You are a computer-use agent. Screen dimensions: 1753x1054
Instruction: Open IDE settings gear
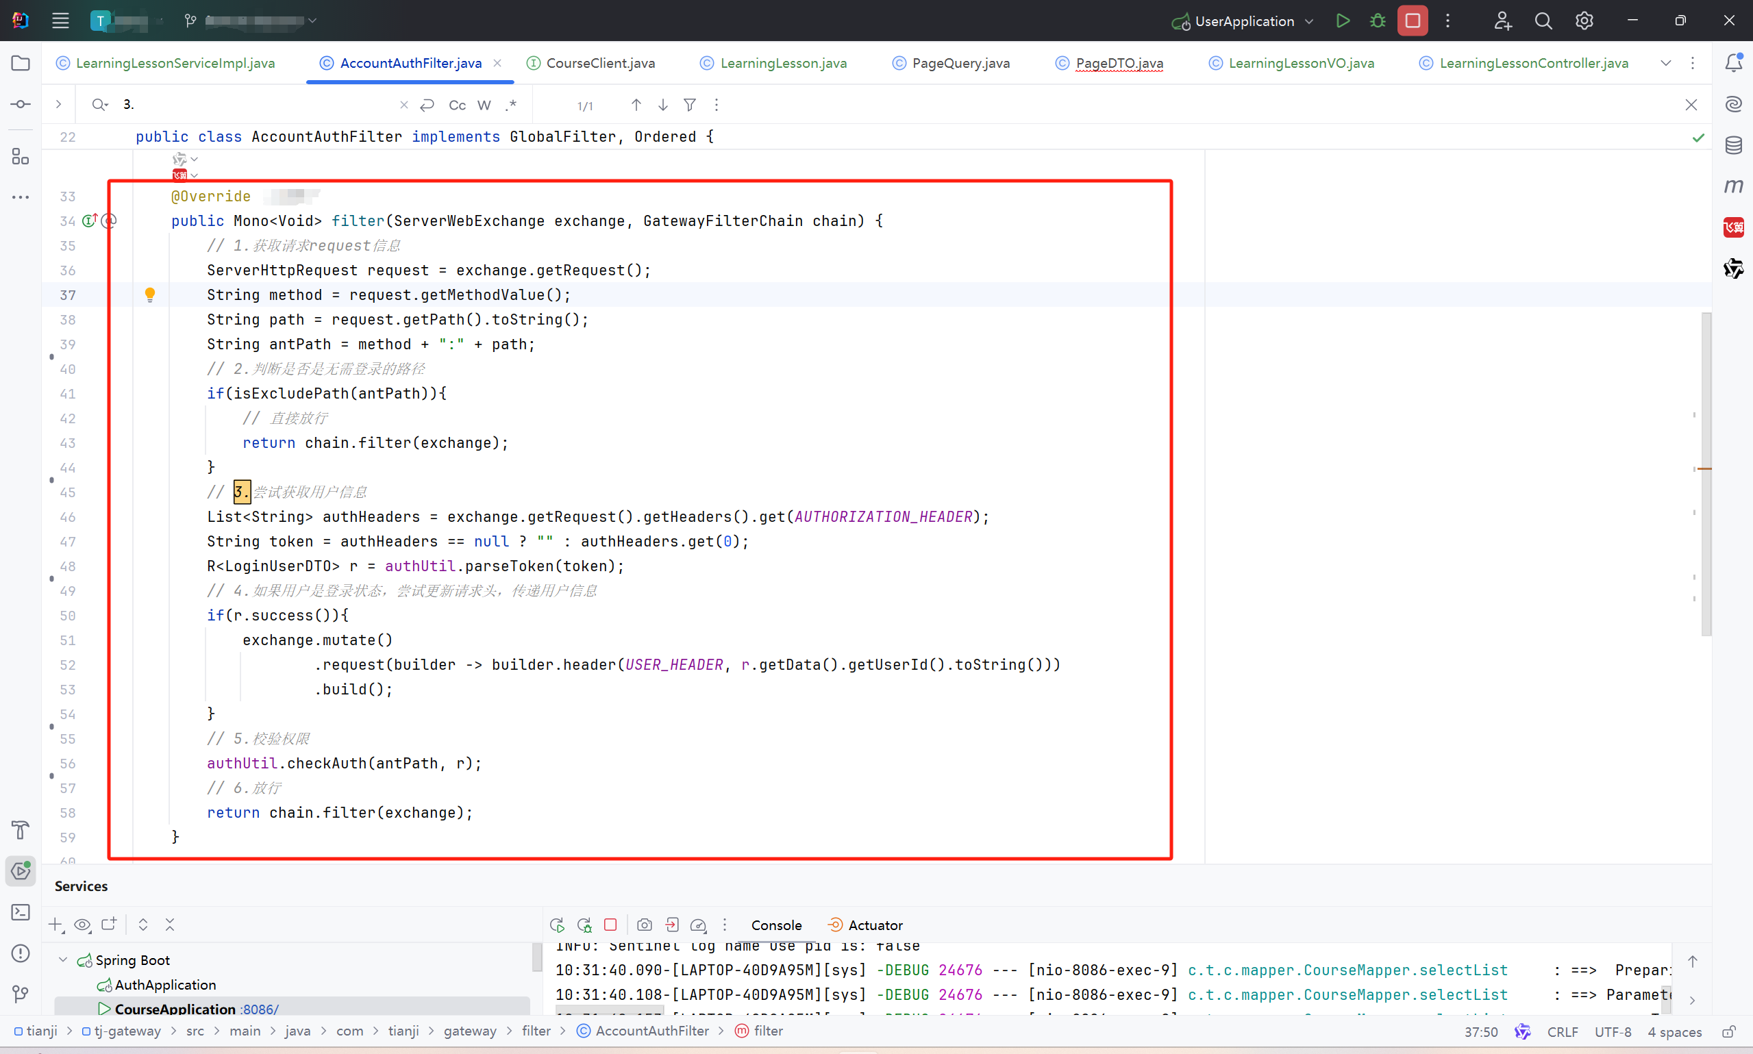click(1584, 21)
